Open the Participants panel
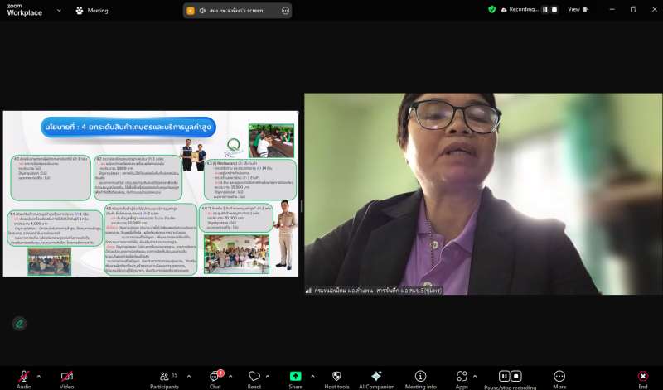The height and width of the screenshot is (390, 663). click(x=163, y=376)
